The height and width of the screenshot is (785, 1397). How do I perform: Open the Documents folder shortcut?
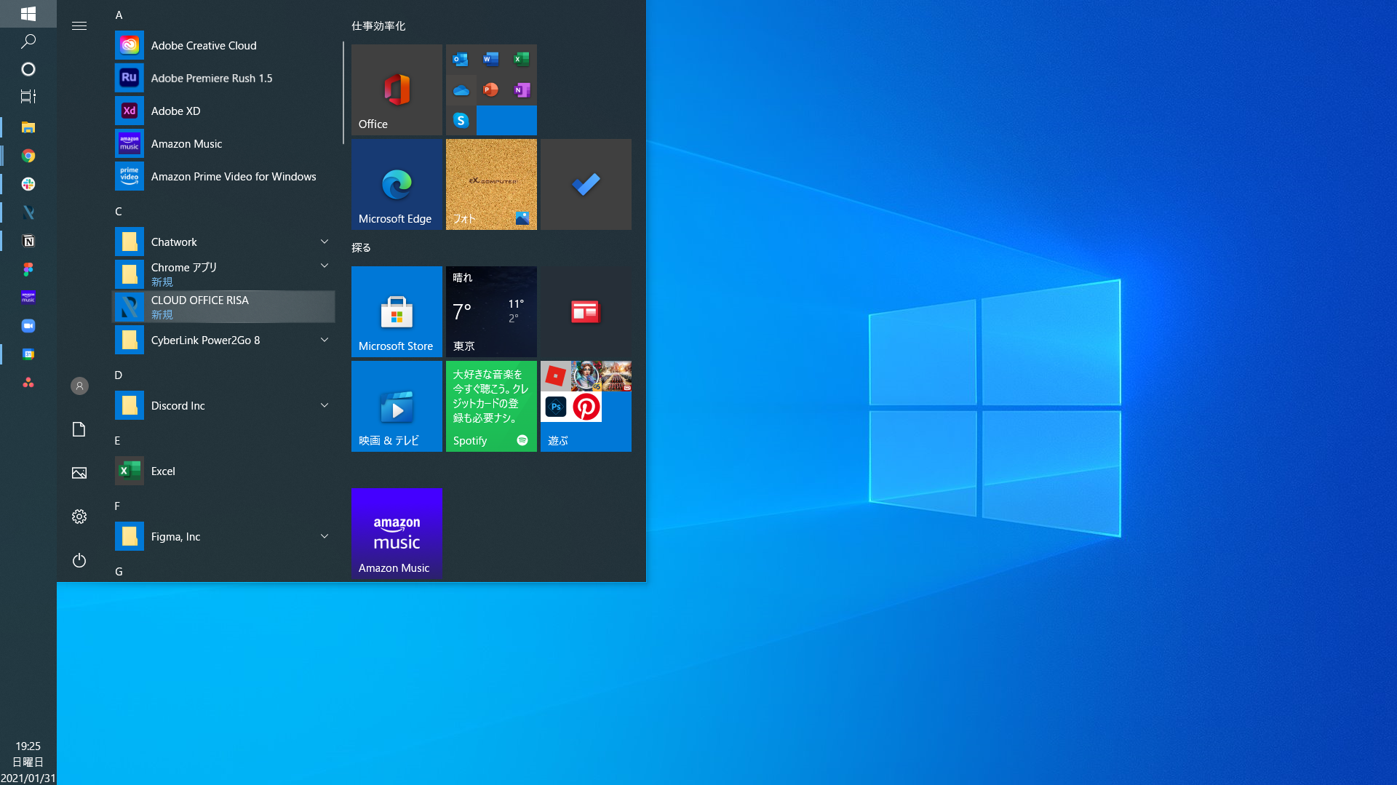(79, 429)
